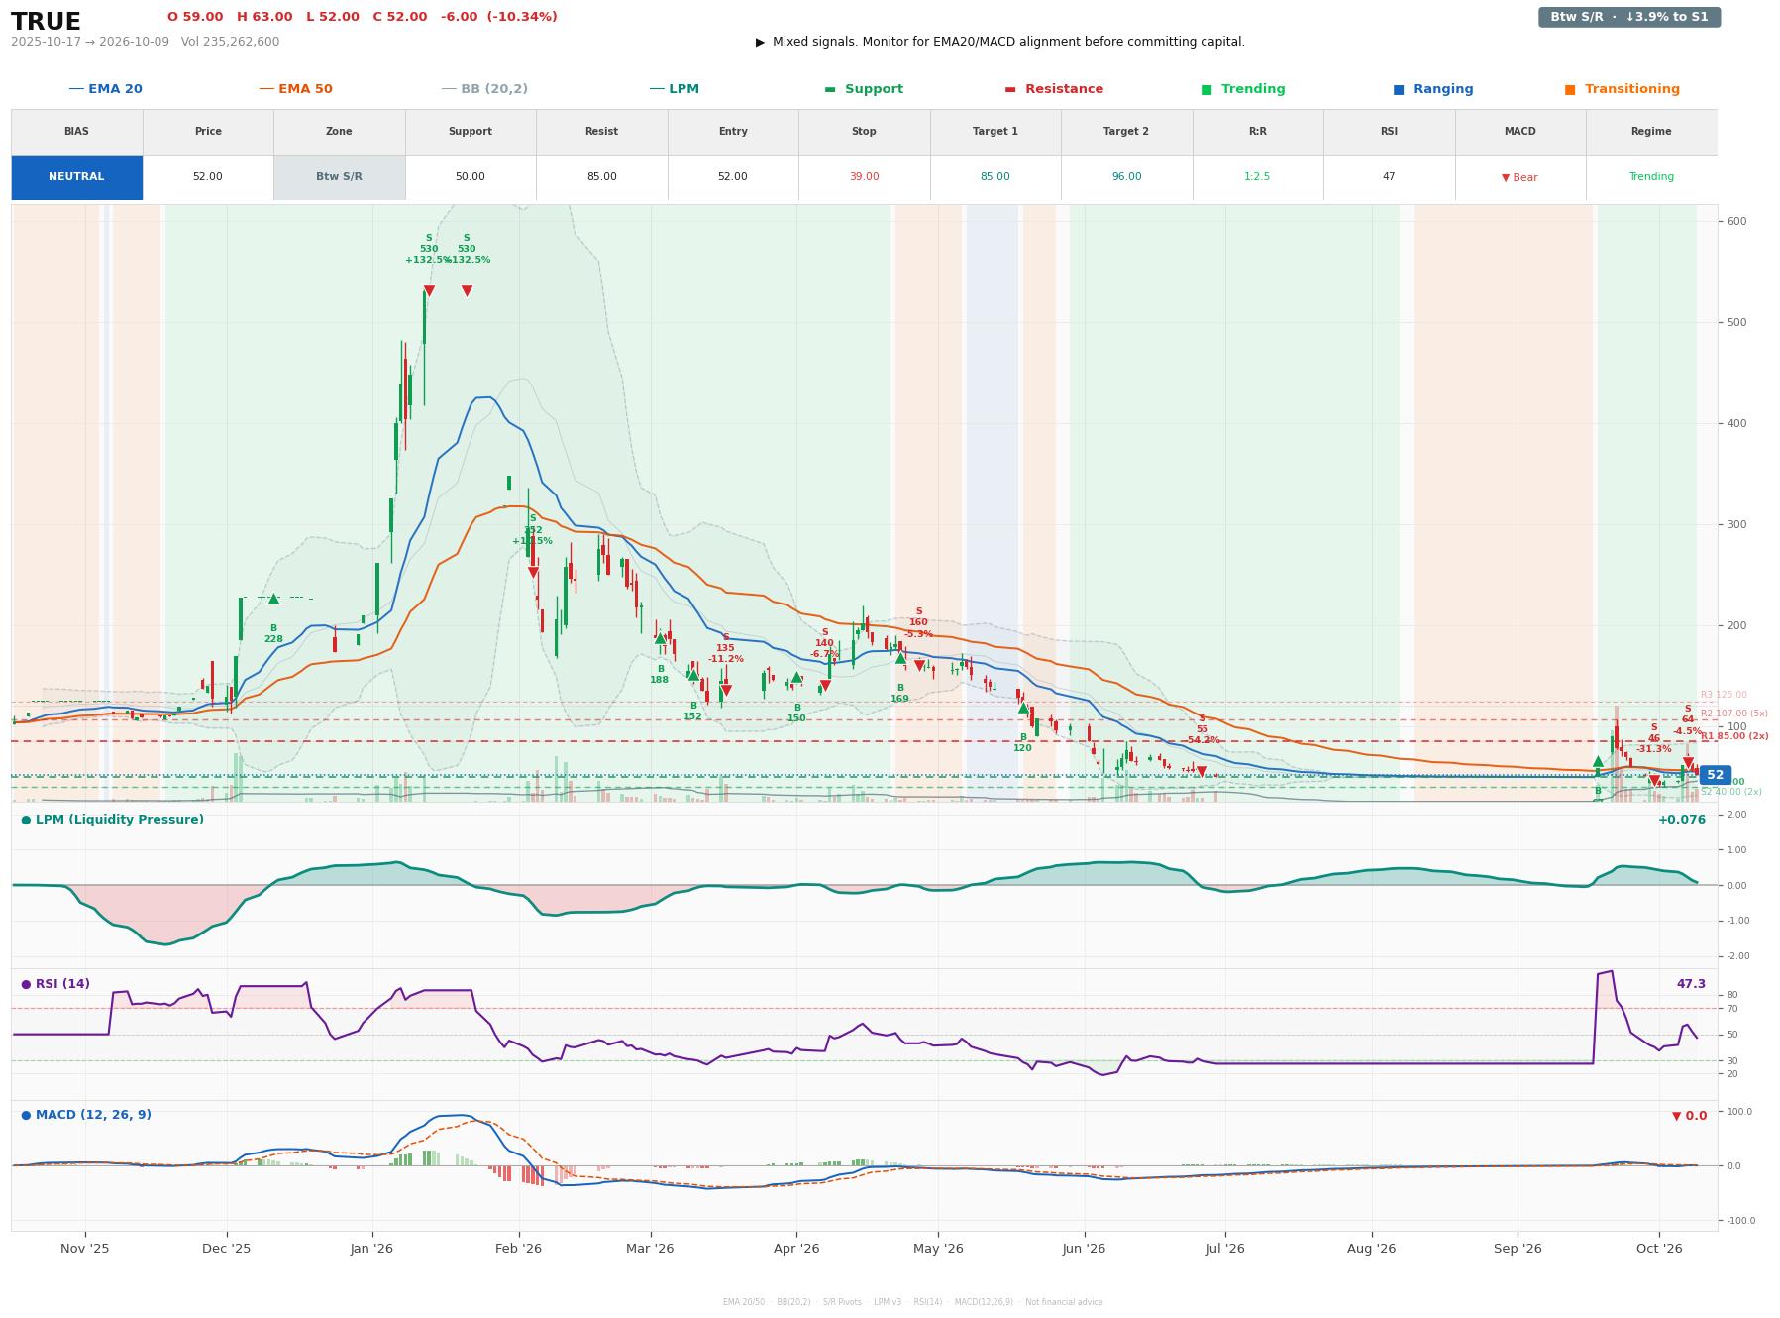Click the Support value 50.00
This screenshot has width=1780, height=1318.
[x=470, y=177]
